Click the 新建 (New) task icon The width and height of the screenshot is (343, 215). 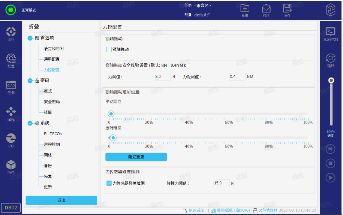click(245, 10)
